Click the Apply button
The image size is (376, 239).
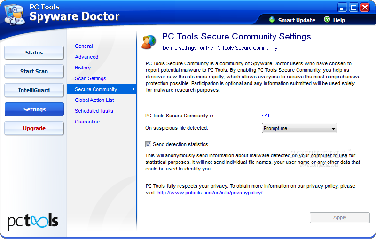click(339, 217)
